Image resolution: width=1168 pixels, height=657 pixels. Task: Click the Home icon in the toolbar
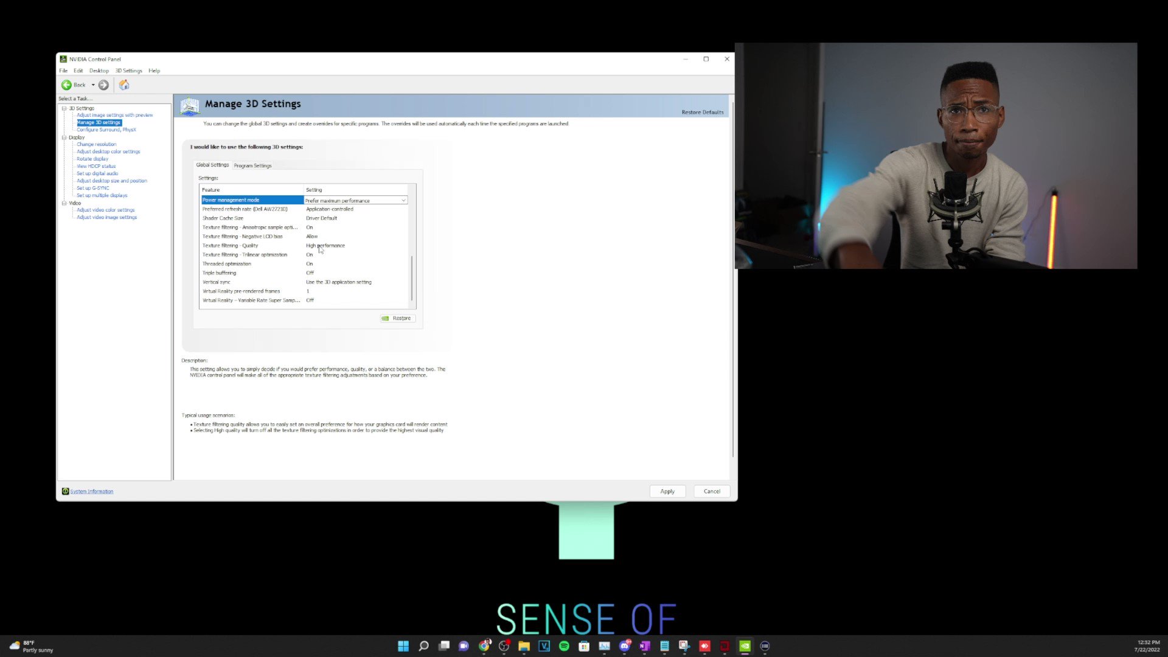tap(124, 85)
